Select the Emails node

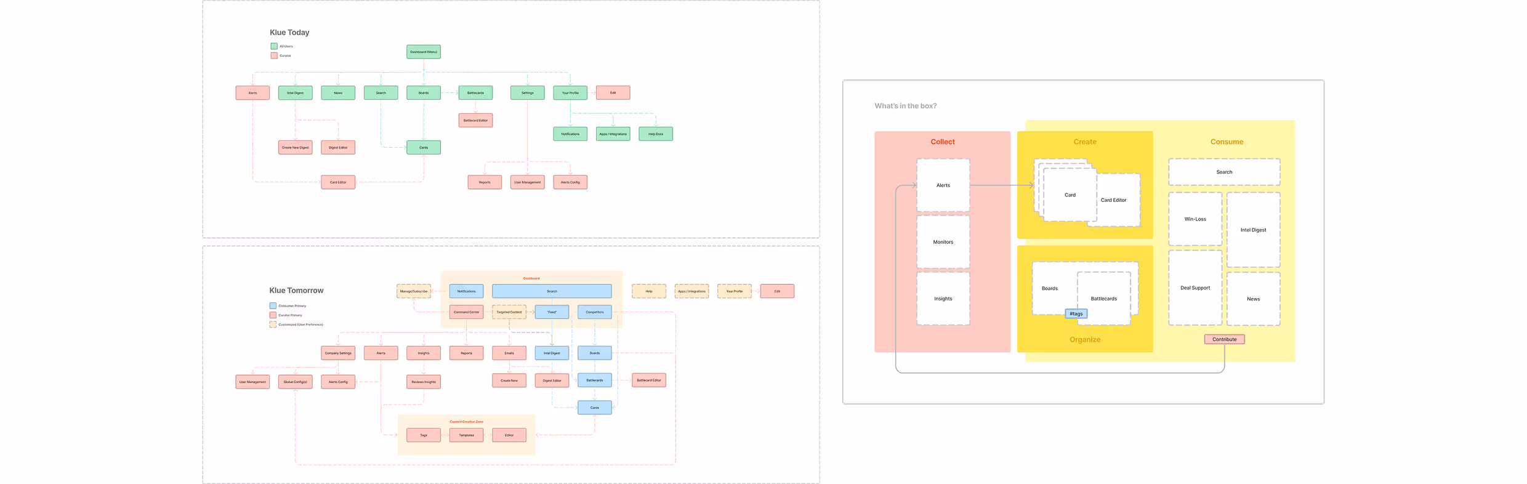[509, 353]
